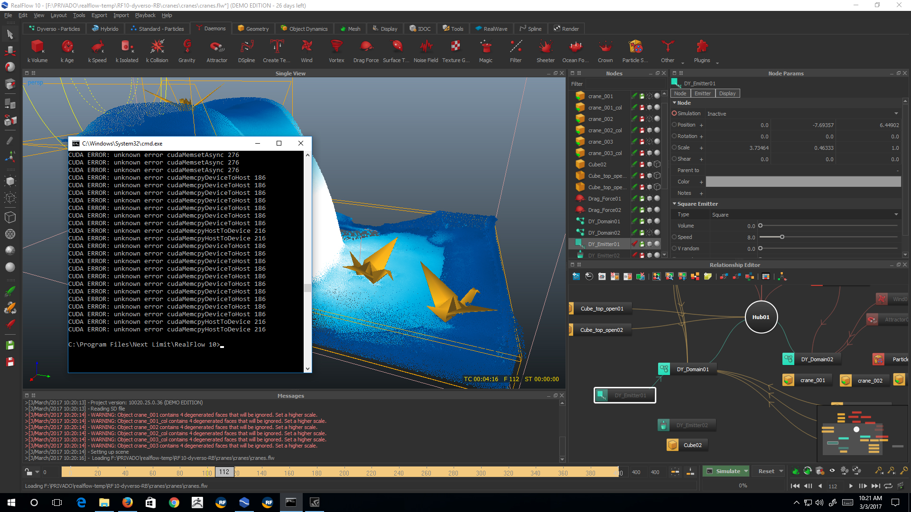Image resolution: width=911 pixels, height=512 pixels.
Task: Open the Reset button dropdown arrow
Action: [781, 471]
